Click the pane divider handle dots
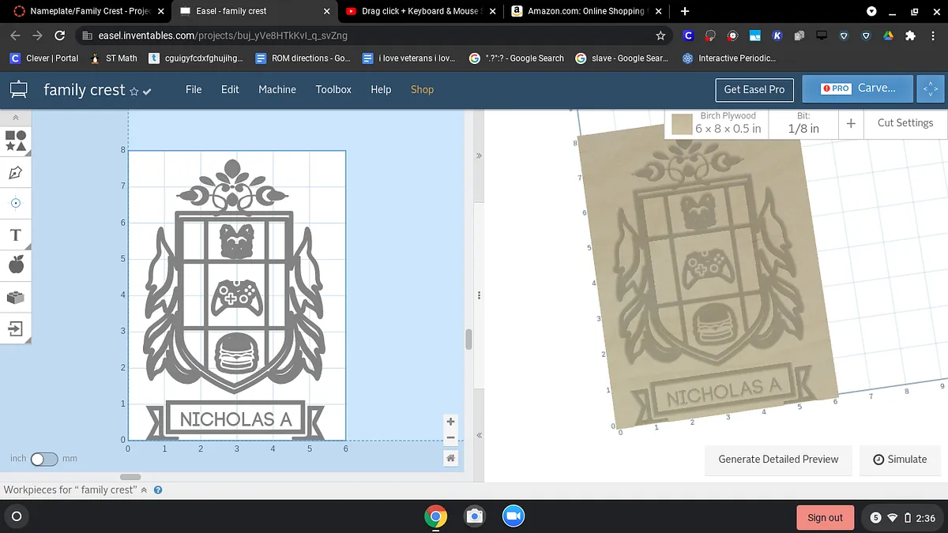The width and height of the screenshot is (948, 533). (x=479, y=295)
